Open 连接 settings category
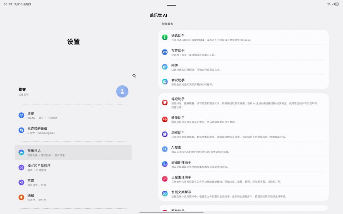The image size is (343, 214). coord(73,116)
